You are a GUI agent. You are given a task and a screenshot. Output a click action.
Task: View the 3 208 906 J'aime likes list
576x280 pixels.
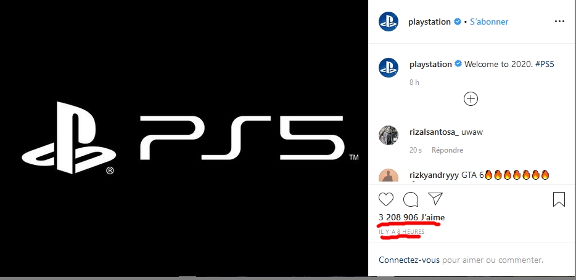tap(411, 218)
